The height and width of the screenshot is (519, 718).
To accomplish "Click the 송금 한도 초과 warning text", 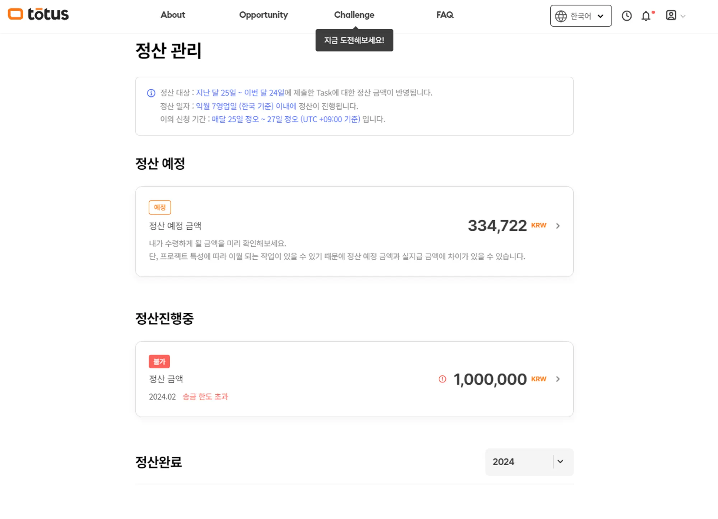I will coord(205,397).
